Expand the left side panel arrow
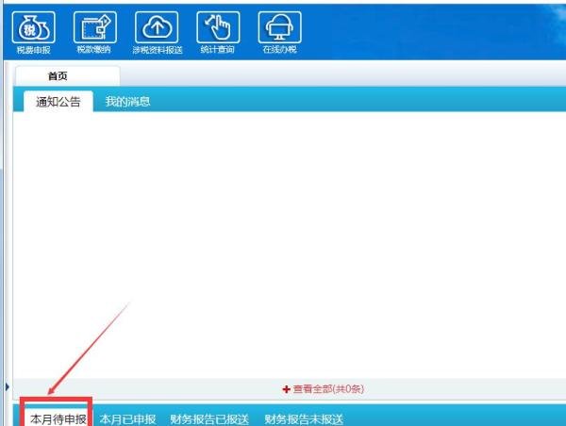 click(8, 387)
